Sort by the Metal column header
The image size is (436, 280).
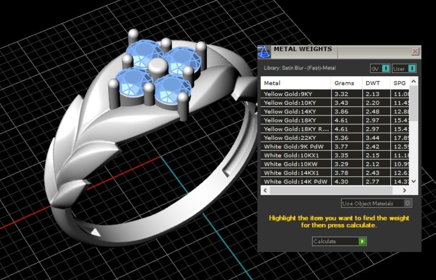pyautogui.click(x=296, y=83)
